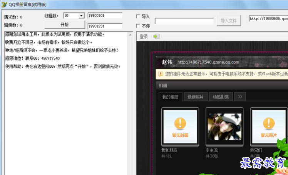Switch to 最新照片 tab
This screenshot has width=288, height=175.
196,97
